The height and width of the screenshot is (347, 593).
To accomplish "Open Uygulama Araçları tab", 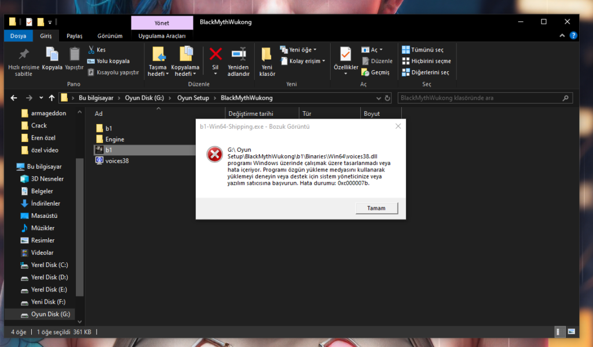I will [162, 36].
